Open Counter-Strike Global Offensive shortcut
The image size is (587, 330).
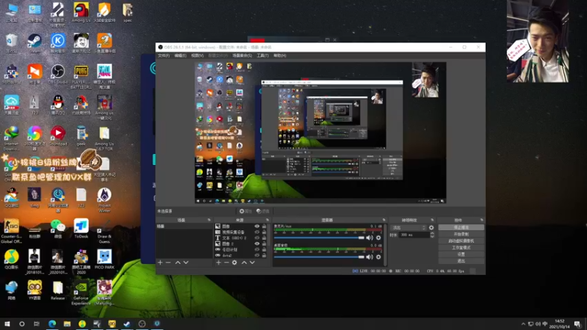point(11,231)
